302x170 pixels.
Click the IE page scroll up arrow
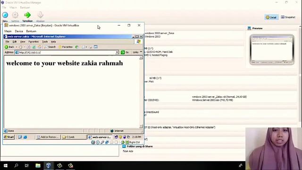141,58
